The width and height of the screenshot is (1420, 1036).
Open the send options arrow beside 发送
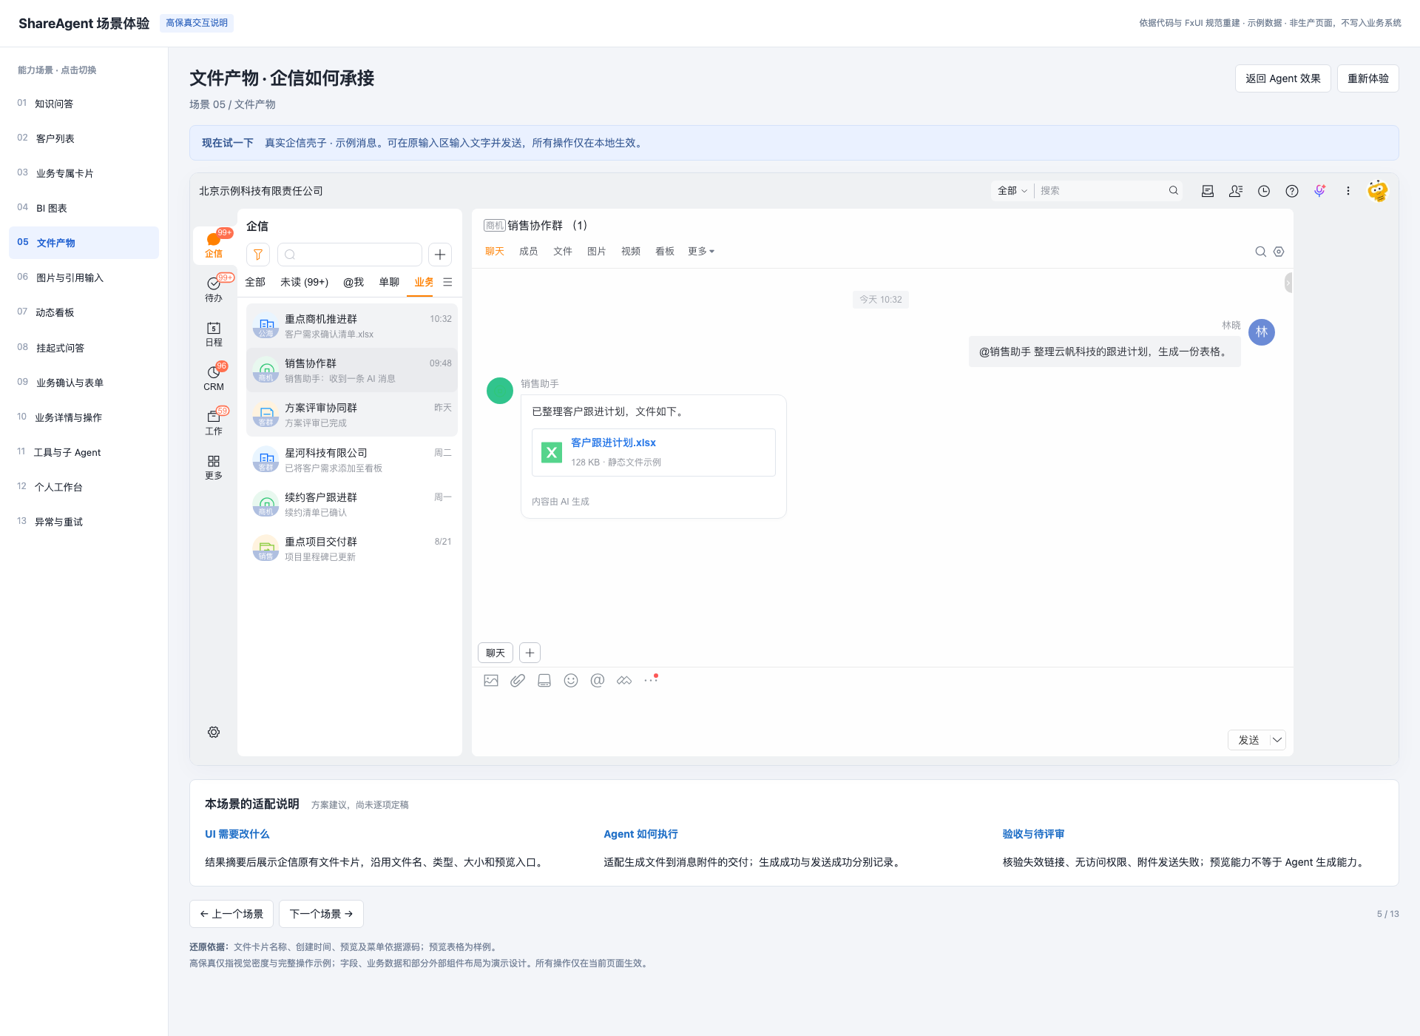tap(1277, 740)
